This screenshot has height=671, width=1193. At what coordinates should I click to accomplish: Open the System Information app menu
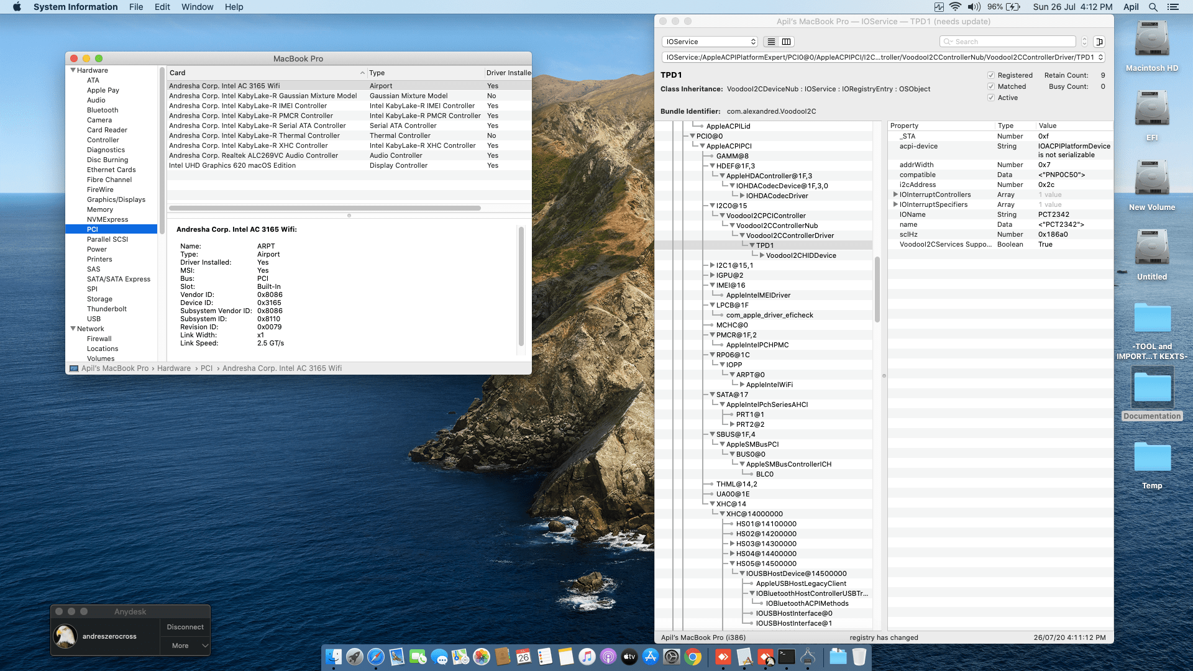[75, 7]
